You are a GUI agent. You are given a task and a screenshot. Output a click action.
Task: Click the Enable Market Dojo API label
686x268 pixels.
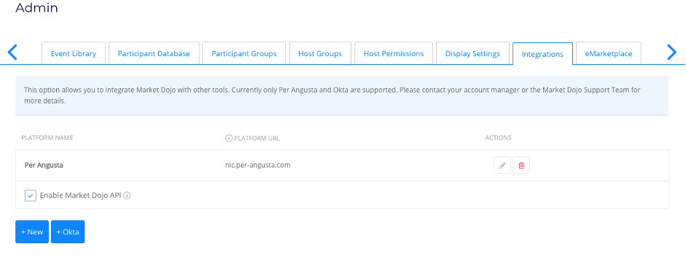(80, 195)
